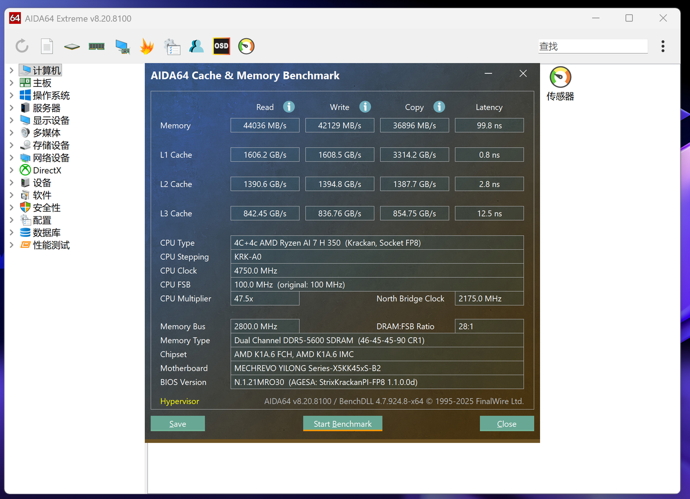
Task: Show info for the Read column
Action: click(289, 107)
